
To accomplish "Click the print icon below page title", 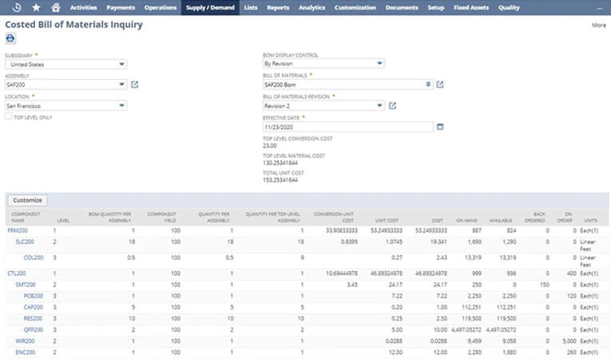I will tap(10, 38).
